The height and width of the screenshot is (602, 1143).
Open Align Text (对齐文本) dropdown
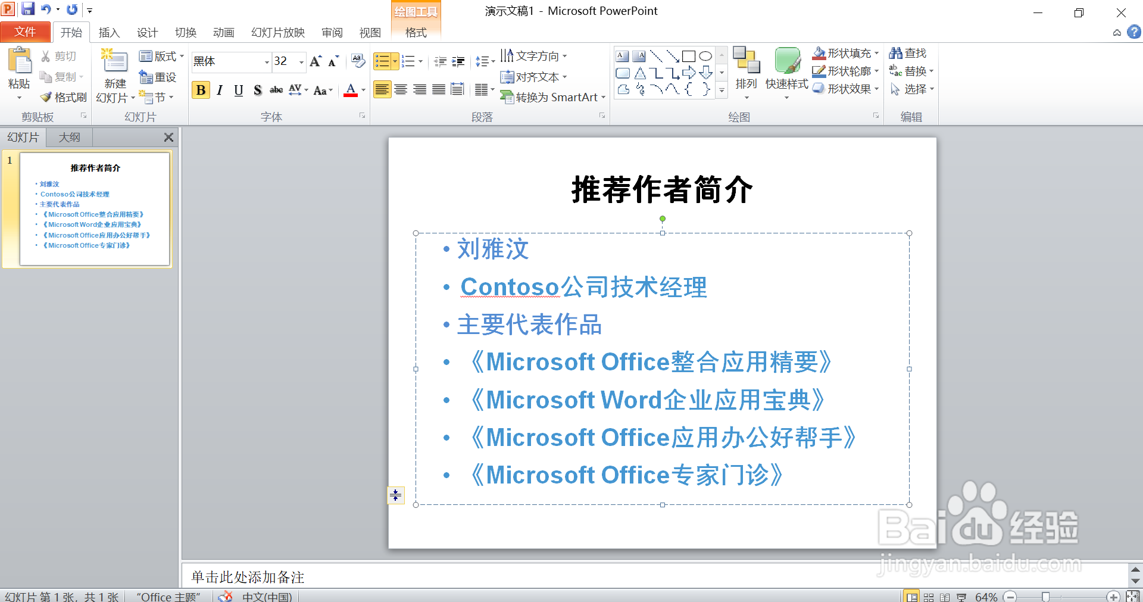coord(533,77)
